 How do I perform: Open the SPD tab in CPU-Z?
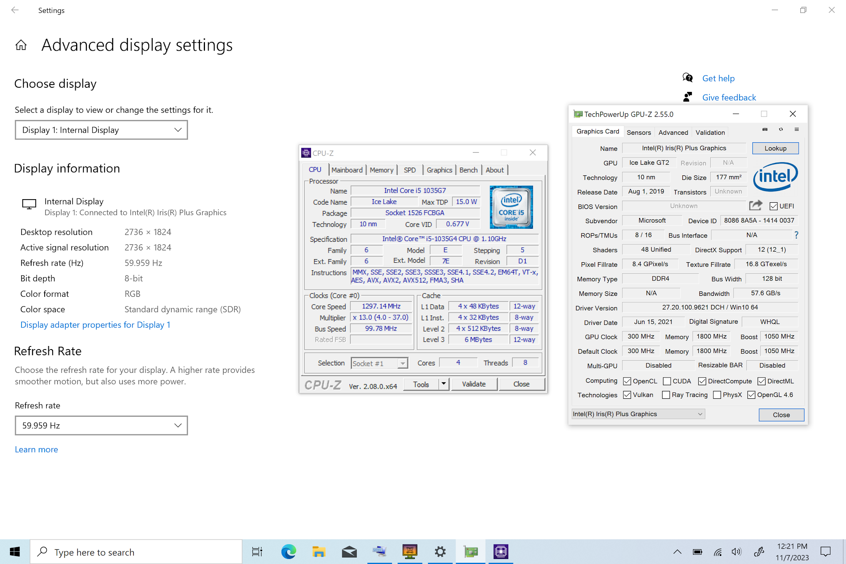click(410, 170)
